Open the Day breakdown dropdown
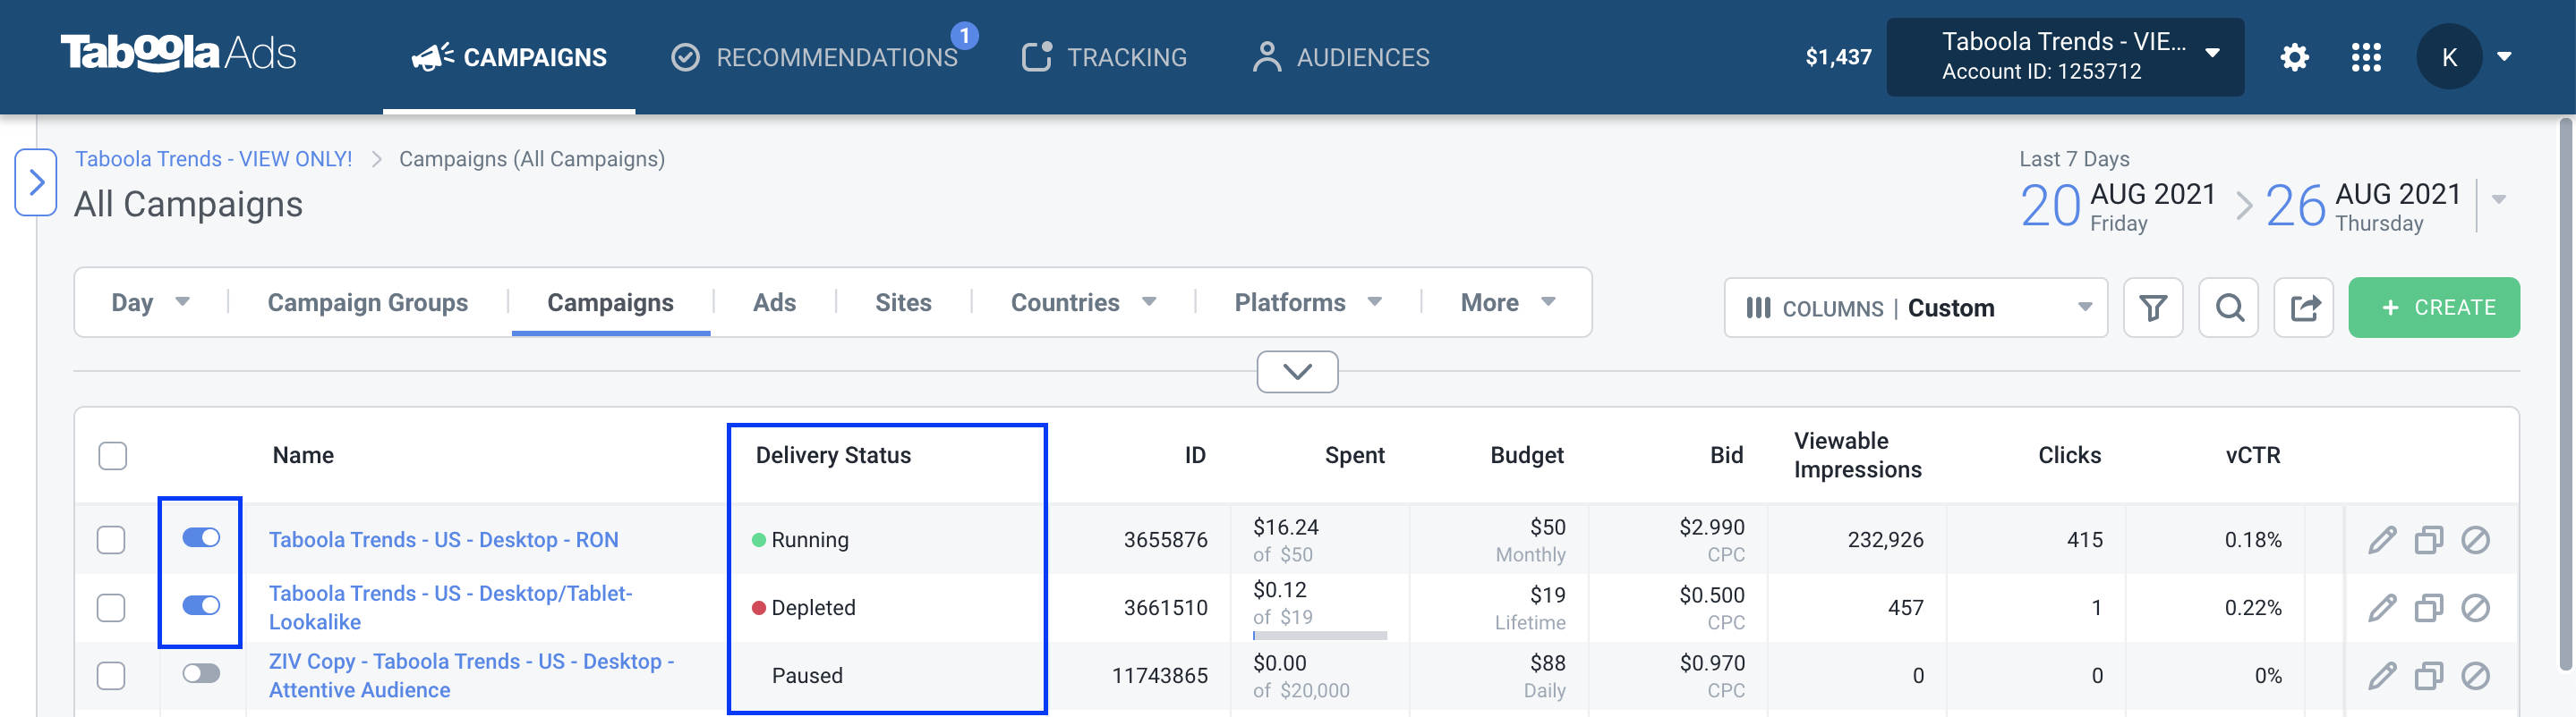Viewport: 2576px width, 717px height. [x=150, y=302]
